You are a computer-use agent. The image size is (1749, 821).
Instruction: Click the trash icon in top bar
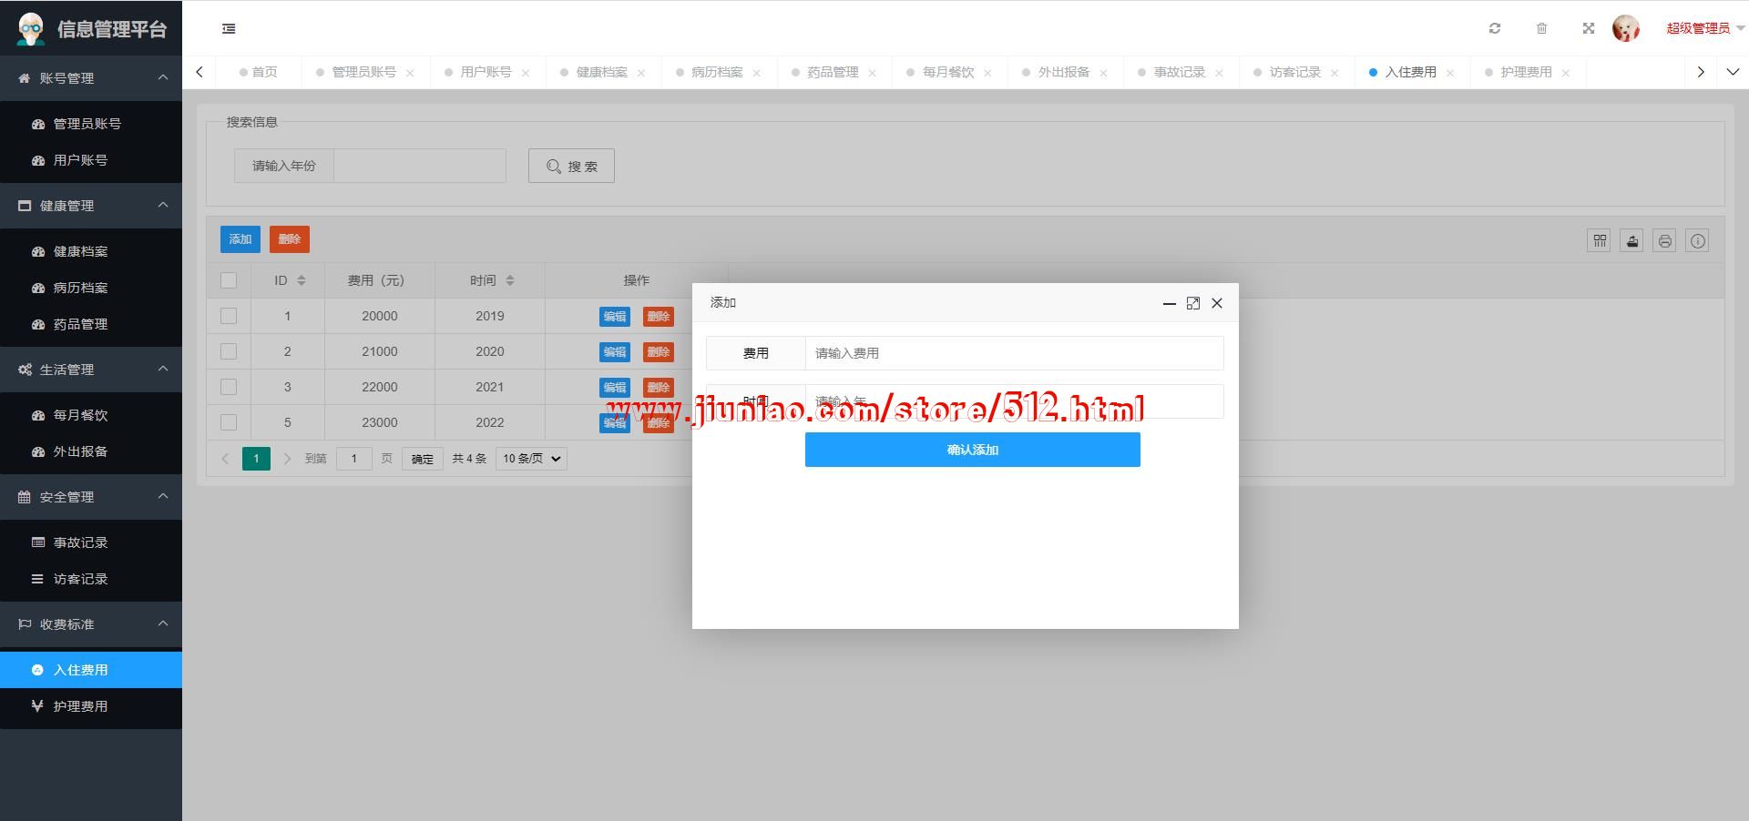pyautogui.click(x=1541, y=29)
